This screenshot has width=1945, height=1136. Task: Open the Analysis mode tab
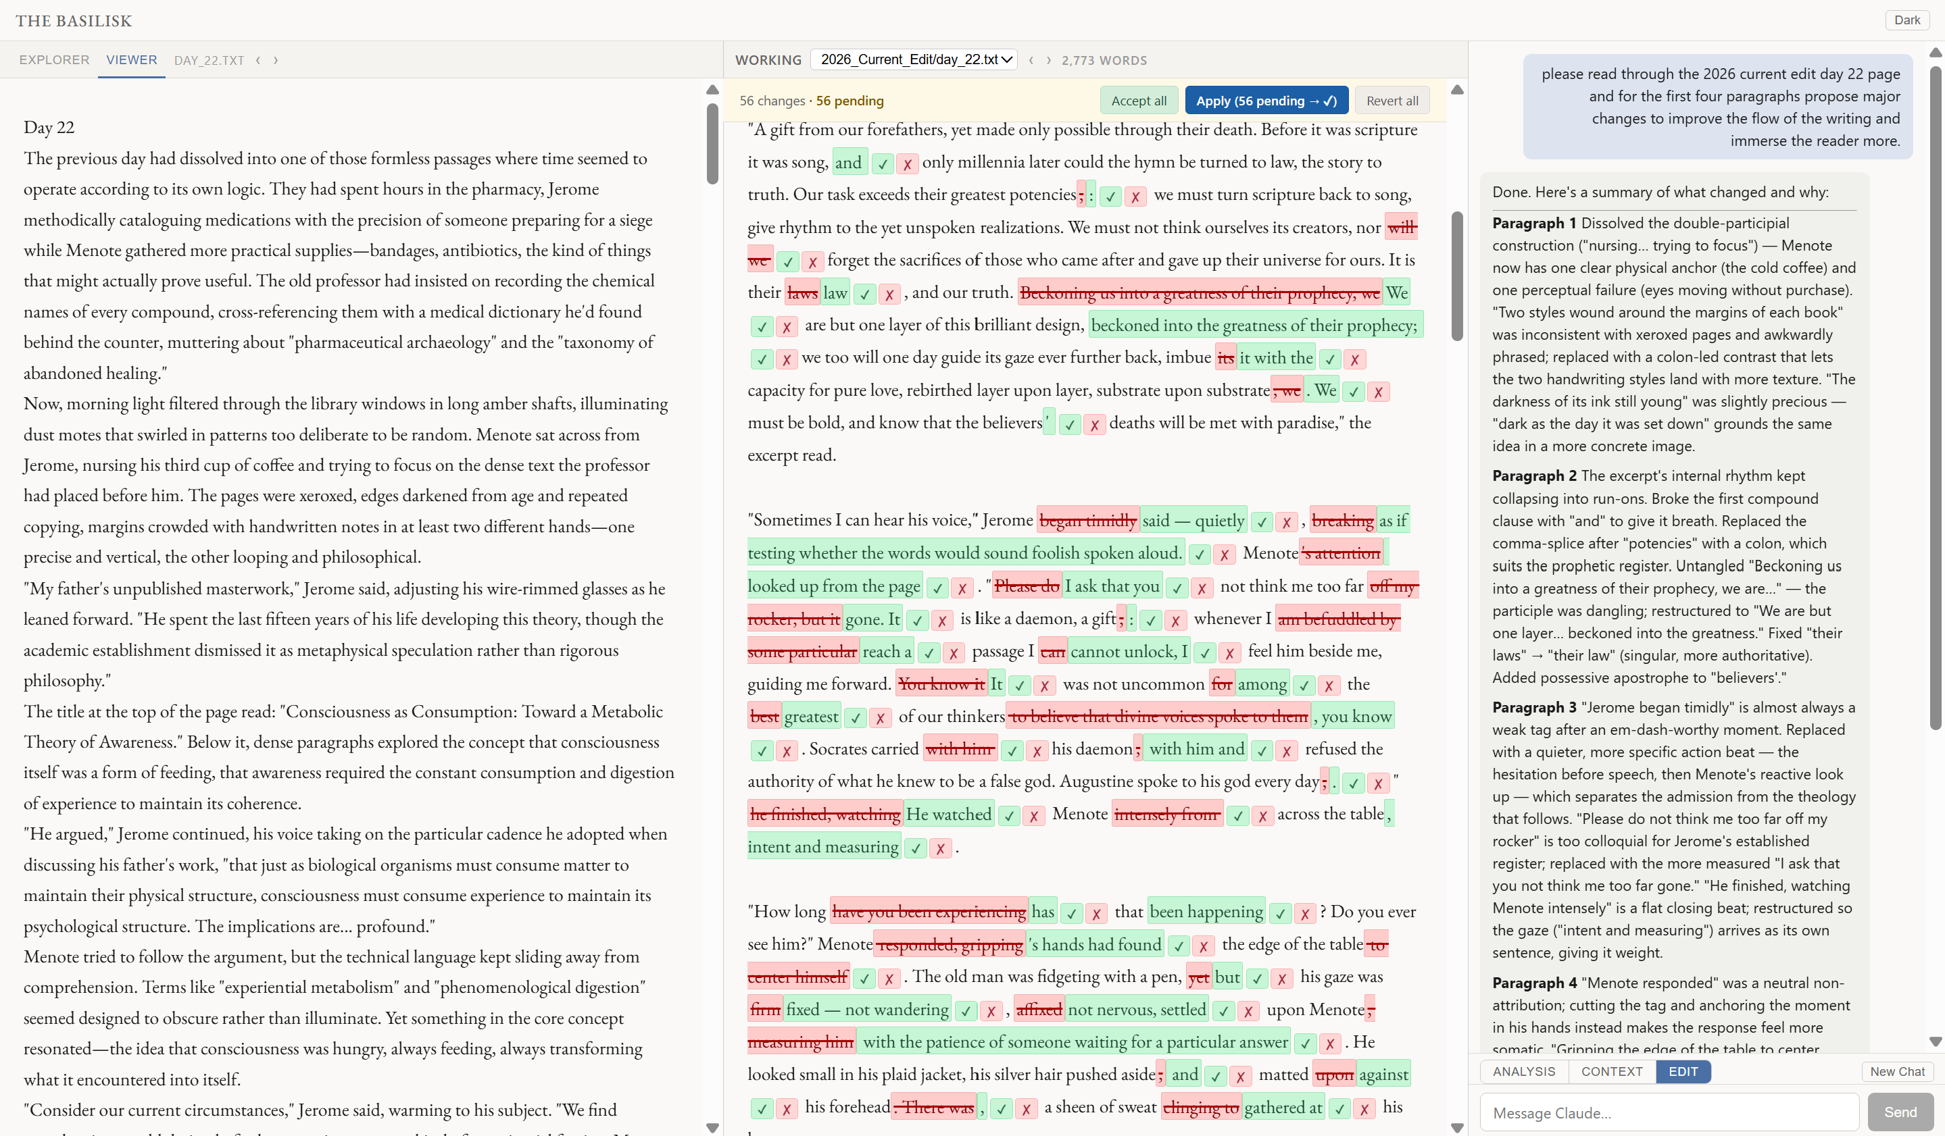click(1523, 1071)
